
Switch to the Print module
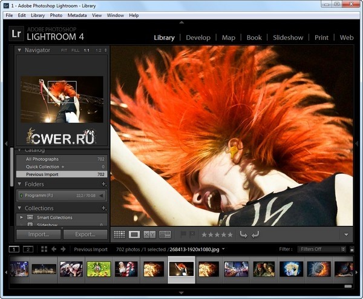[x=321, y=38]
